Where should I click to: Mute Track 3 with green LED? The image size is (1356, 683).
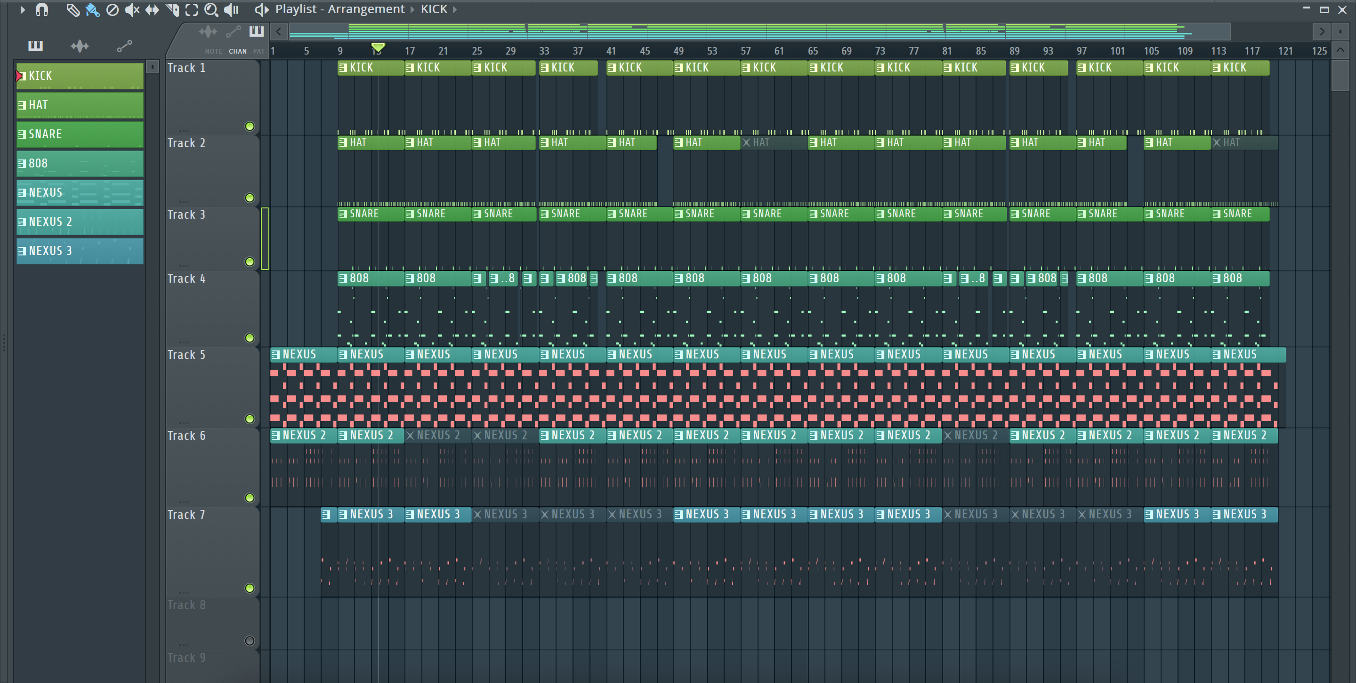[x=250, y=262]
